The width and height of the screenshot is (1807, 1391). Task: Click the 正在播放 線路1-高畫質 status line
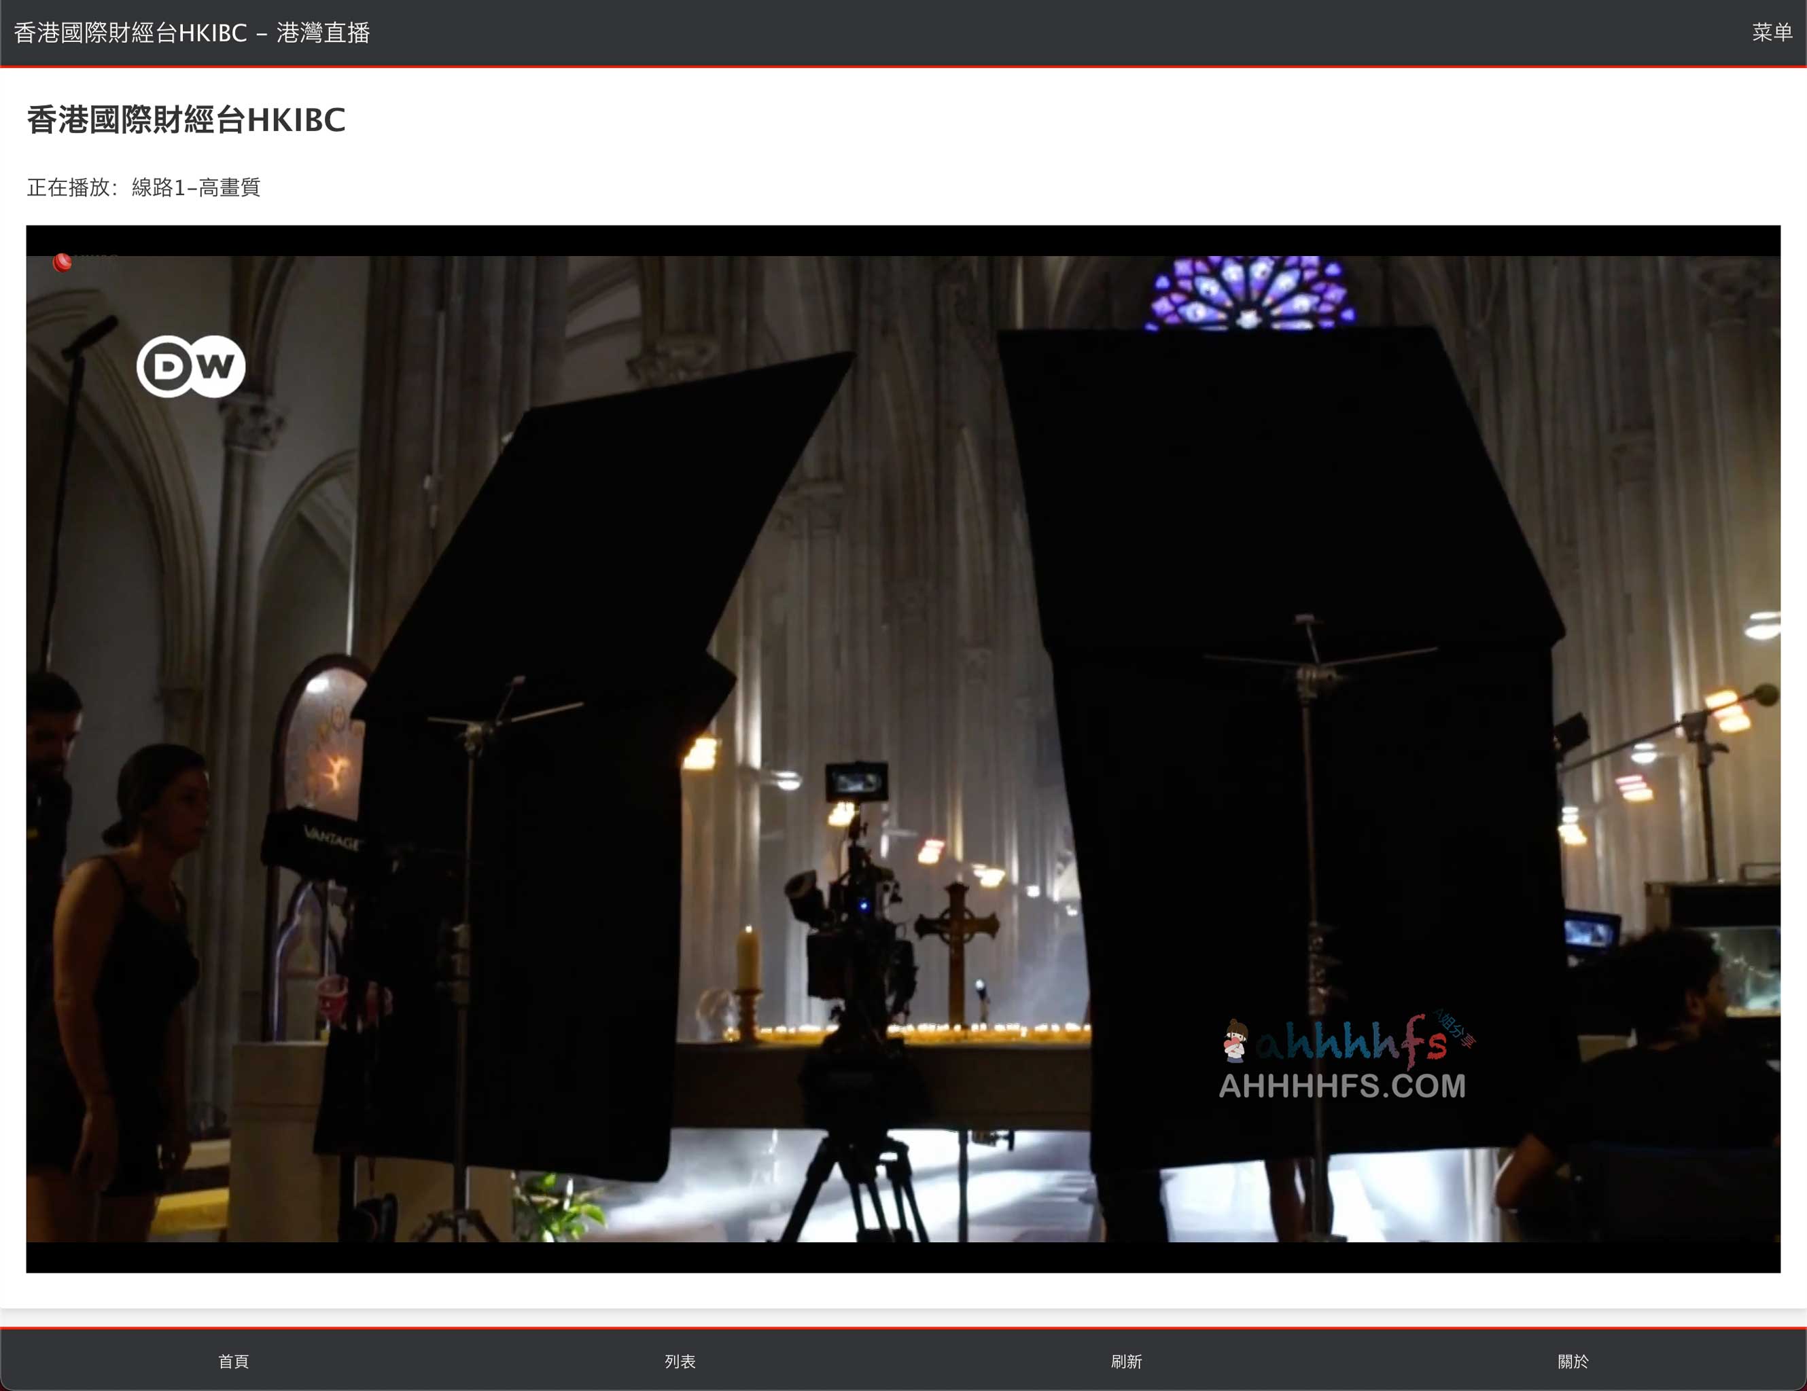click(x=143, y=187)
